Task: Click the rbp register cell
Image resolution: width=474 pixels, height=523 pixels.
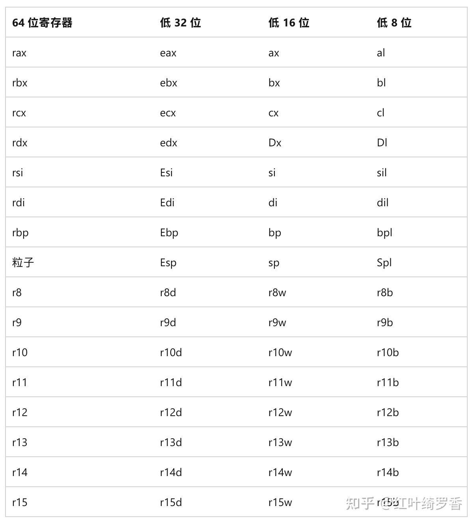Action: click(20, 233)
